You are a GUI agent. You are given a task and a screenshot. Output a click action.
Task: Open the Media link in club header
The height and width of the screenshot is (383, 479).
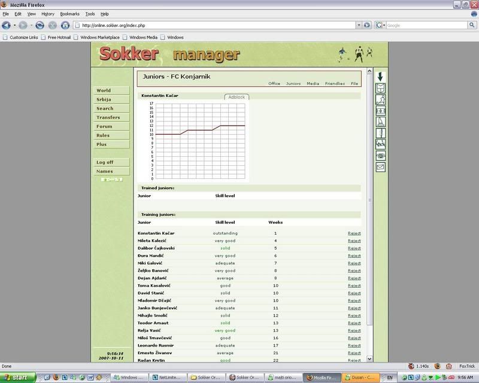[x=313, y=83]
